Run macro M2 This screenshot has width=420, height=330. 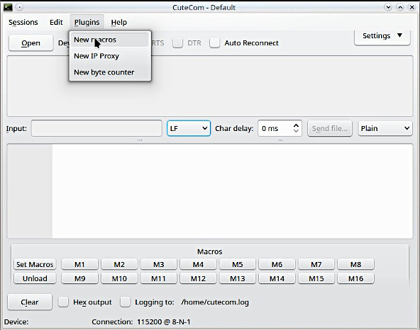[119, 264]
